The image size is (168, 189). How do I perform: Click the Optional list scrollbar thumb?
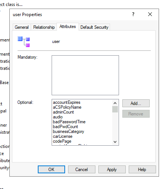pos(115,109)
